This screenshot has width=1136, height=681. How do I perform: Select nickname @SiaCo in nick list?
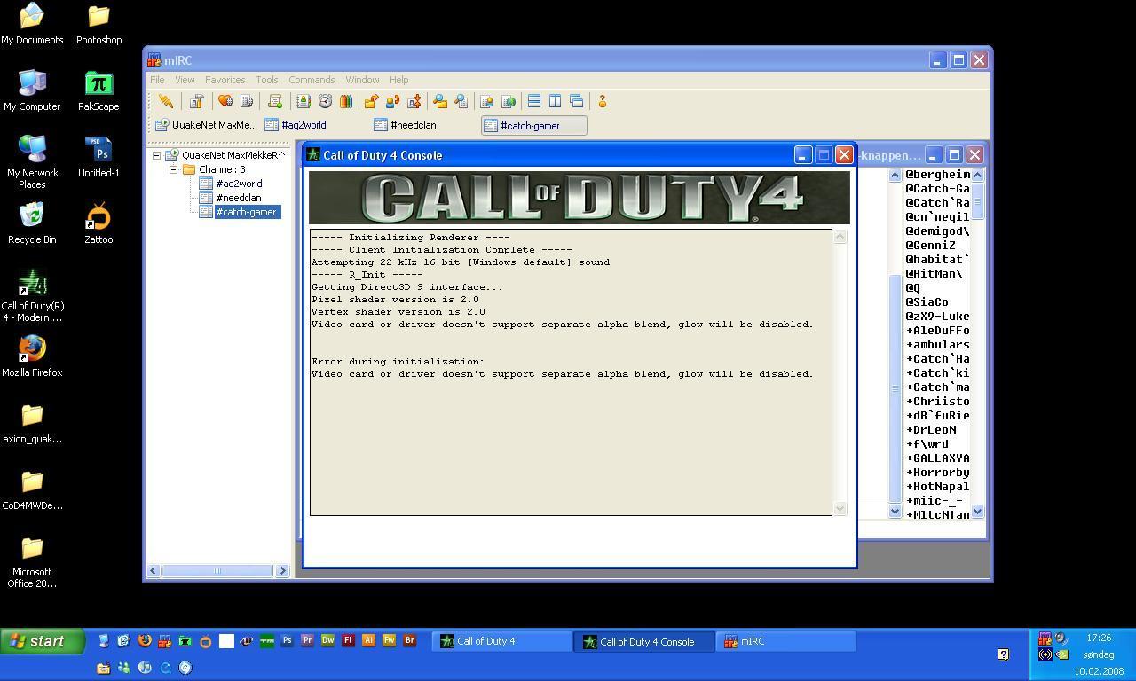[x=927, y=301]
